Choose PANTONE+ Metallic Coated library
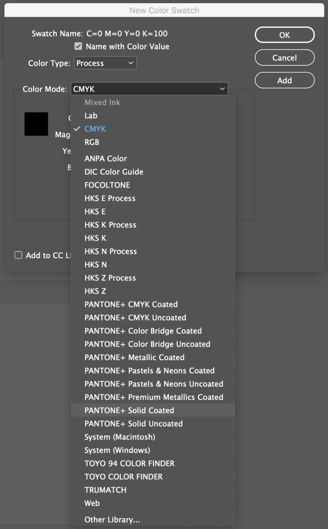 pos(134,357)
